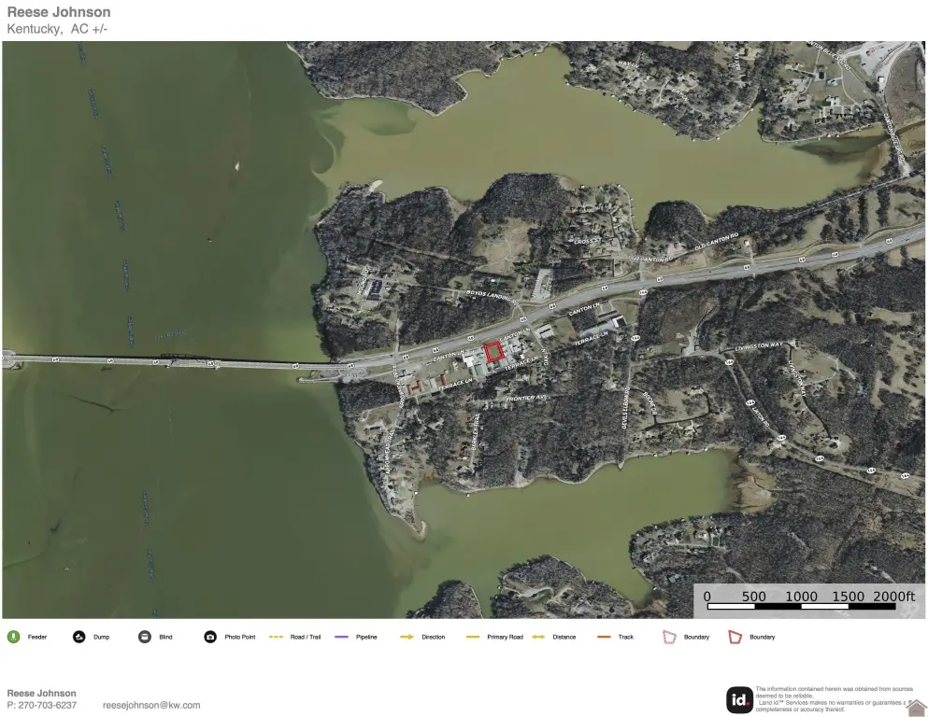Click the Blind legend icon
The image size is (928, 717).
point(145,637)
